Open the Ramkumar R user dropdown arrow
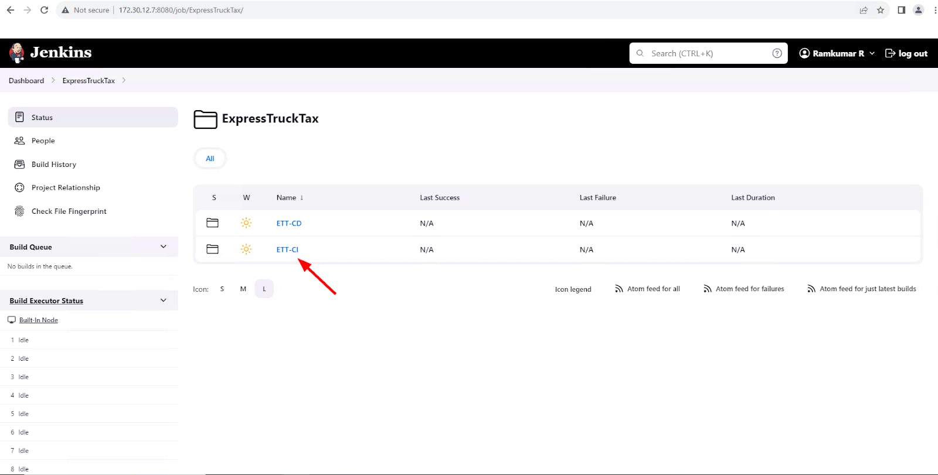Viewport: 938px width, 475px height. point(872,53)
